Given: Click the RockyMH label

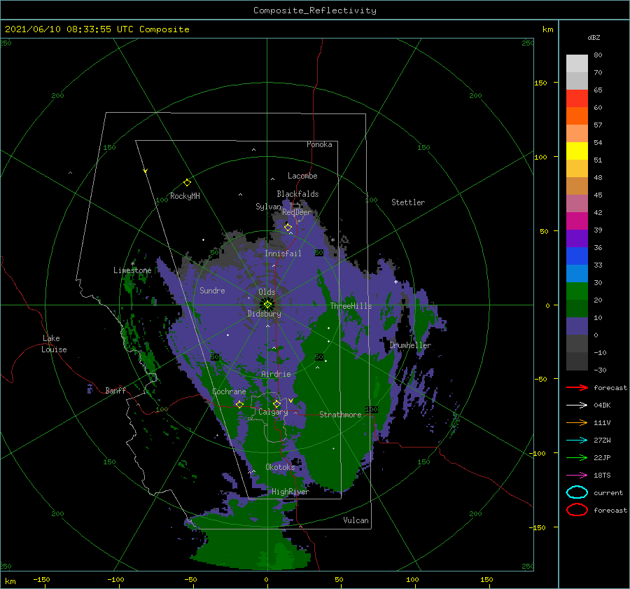Looking at the screenshot, I should point(185,196).
